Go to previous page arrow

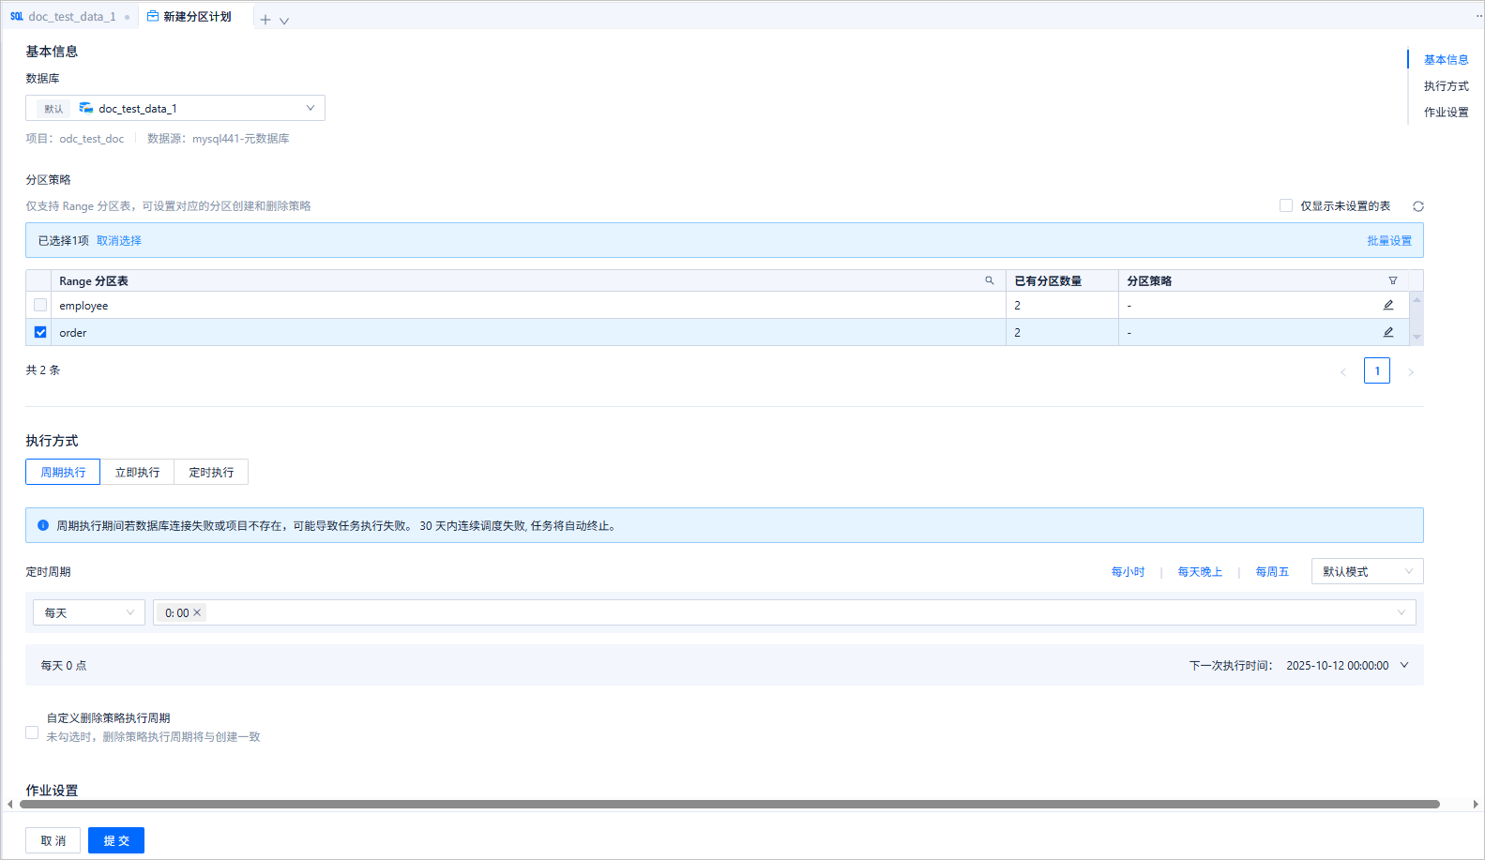[1343, 371]
